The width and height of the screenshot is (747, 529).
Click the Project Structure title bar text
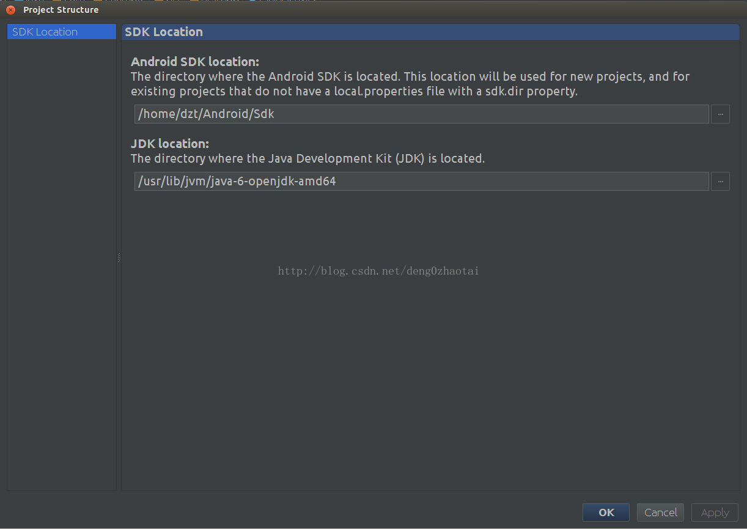(61, 10)
